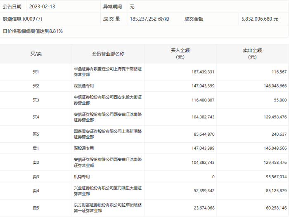The width and height of the screenshot is (289, 217).
Task: Click sell amount 116,567
Action: (279, 72)
